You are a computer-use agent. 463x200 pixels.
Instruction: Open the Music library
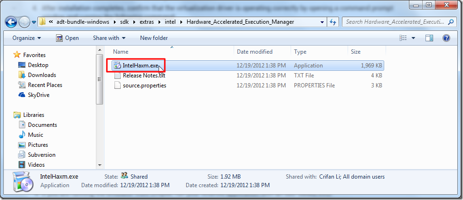click(36, 135)
